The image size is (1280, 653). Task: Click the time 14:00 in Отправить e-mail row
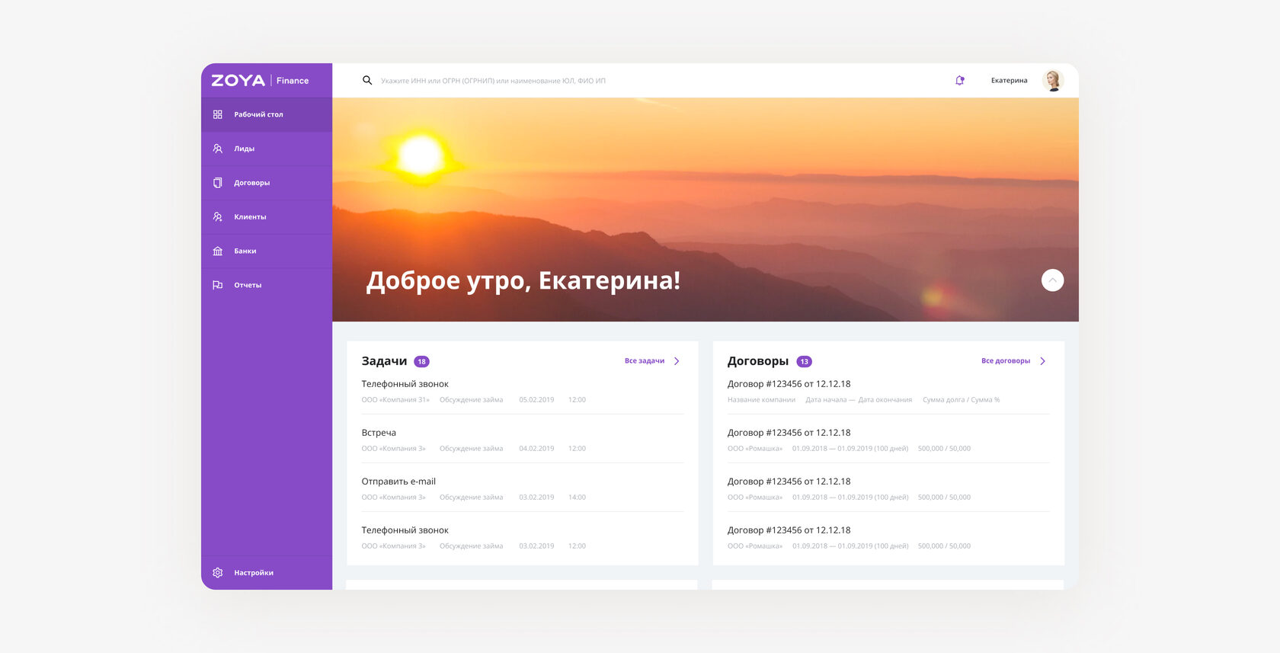pos(577,498)
